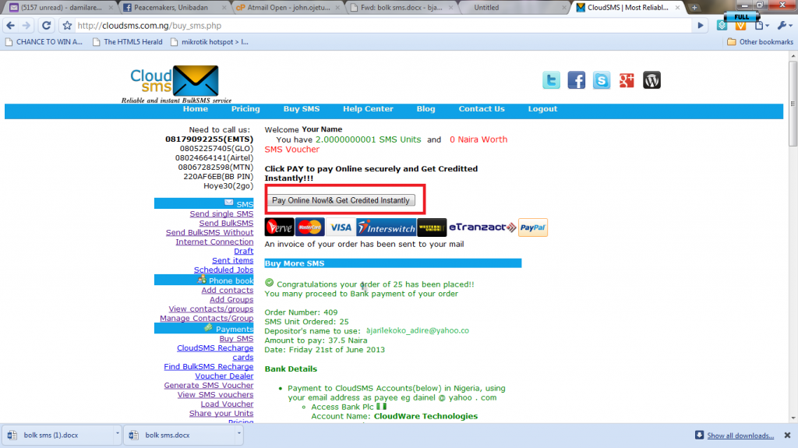
Task: Open View SMS vouchers link
Action: click(x=215, y=394)
